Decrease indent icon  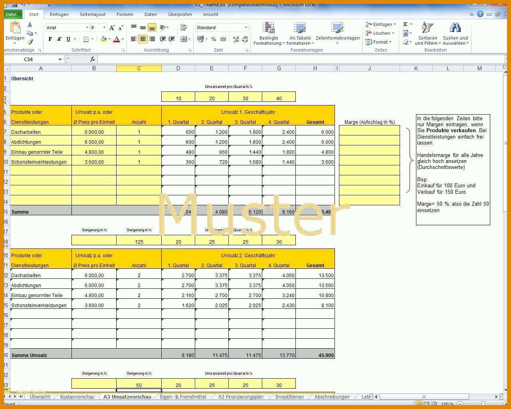tap(162, 39)
